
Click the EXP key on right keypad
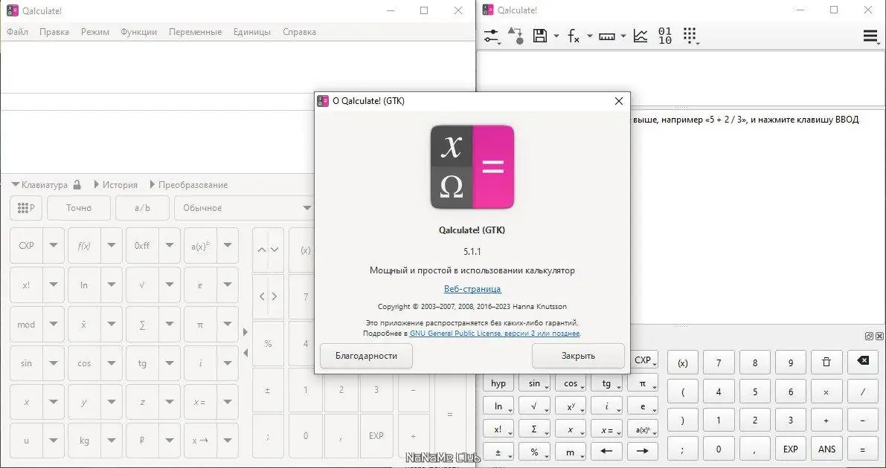click(791, 449)
